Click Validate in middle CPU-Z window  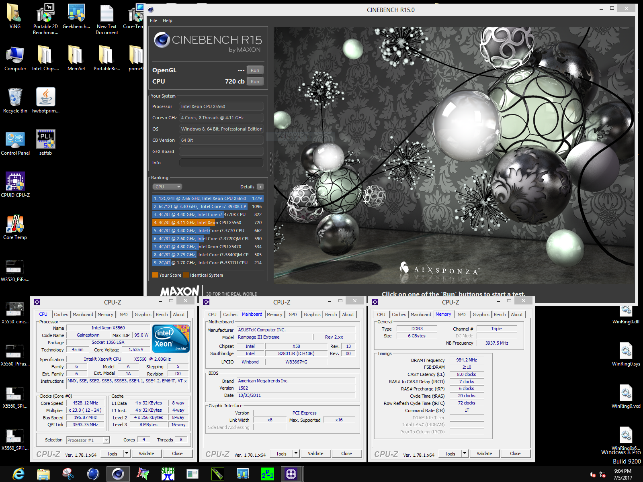pos(315,453)
